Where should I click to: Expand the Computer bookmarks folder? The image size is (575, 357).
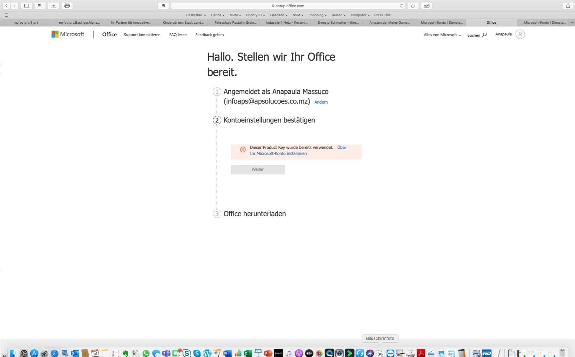point(360,15)
